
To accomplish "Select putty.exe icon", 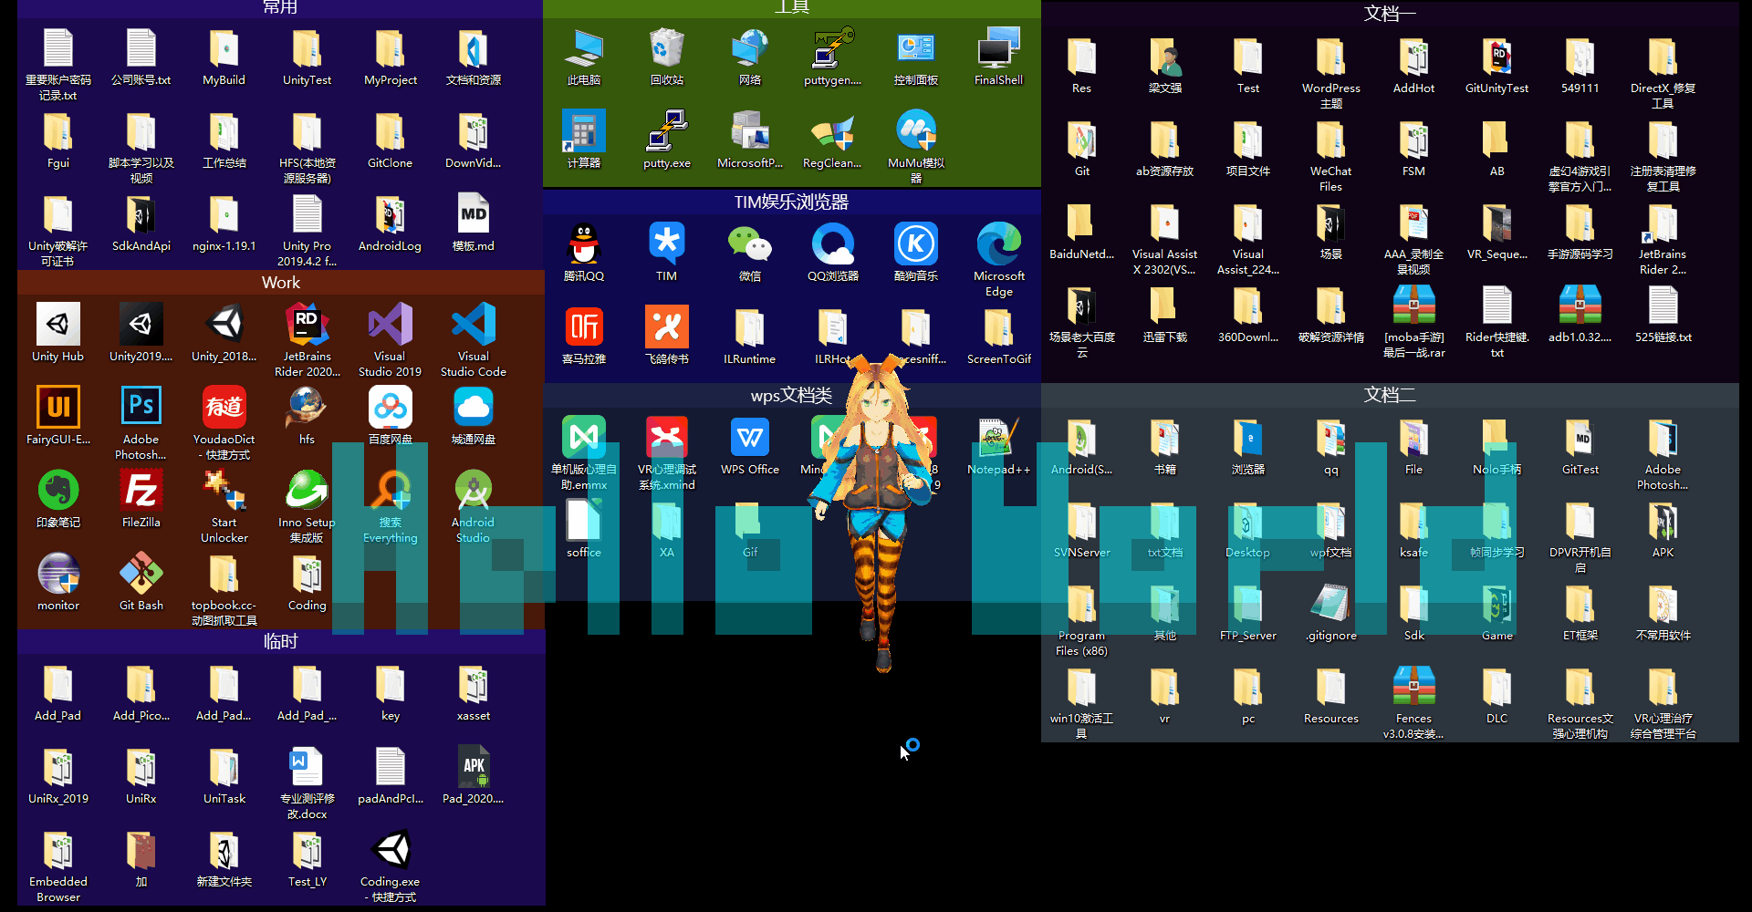I will coord(667,140).
